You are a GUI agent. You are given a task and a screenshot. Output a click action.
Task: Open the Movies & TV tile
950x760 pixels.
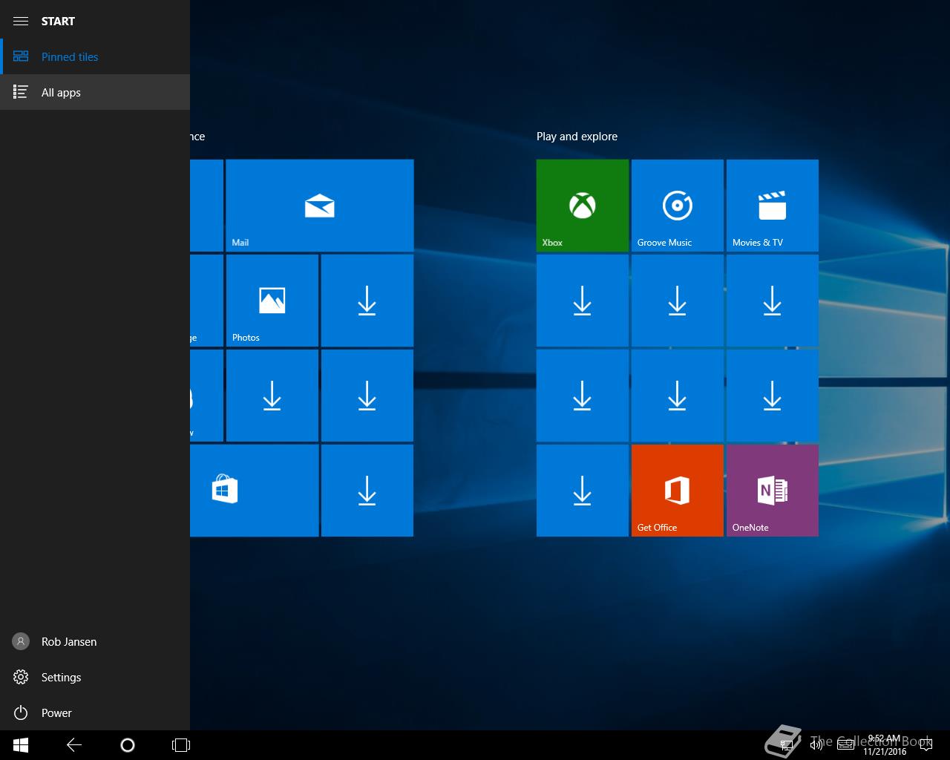(x=773, y=206)
